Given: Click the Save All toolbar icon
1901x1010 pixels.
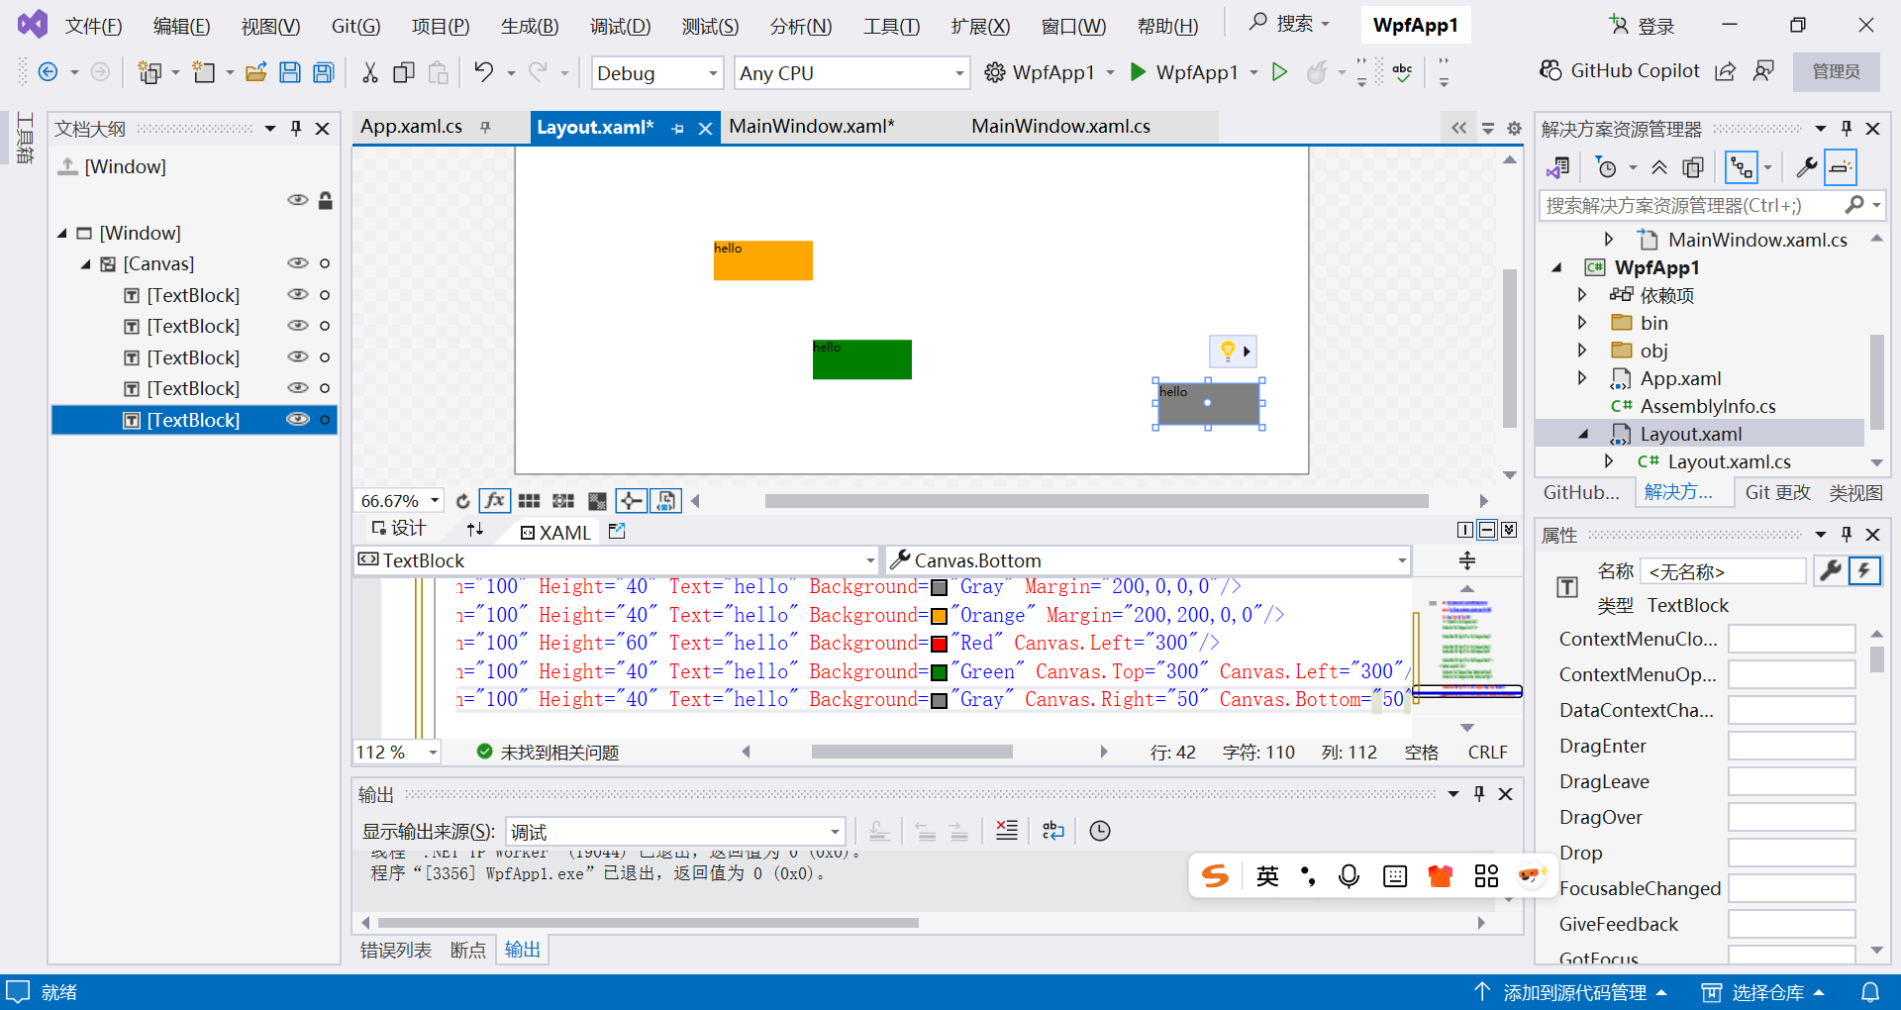Looking at the screenshot, I should (324, 72).
